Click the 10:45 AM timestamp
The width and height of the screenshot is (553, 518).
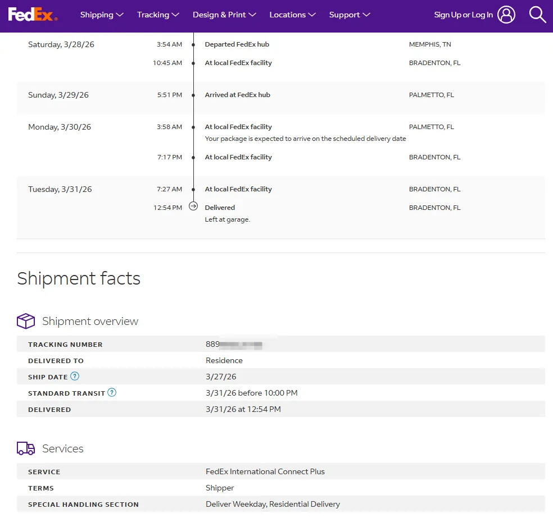pyautogui.click(x=167, y=63)
